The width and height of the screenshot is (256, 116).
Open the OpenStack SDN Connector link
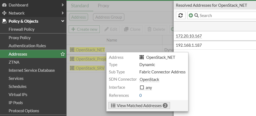[149, 80]
